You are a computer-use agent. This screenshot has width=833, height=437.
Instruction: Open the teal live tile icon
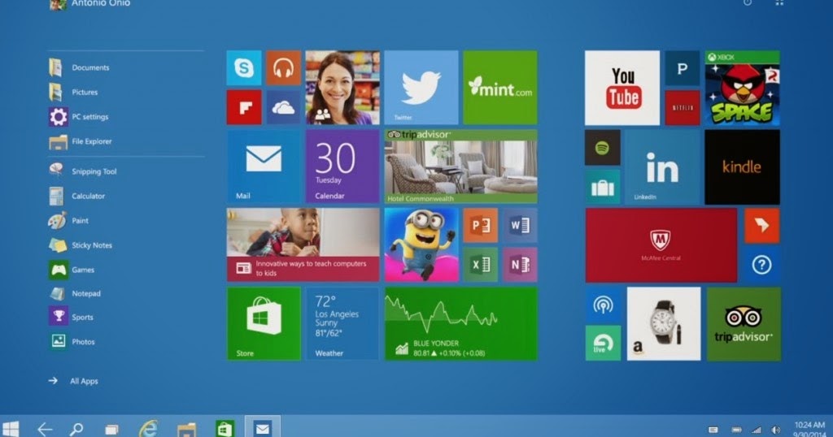point(603,344)
